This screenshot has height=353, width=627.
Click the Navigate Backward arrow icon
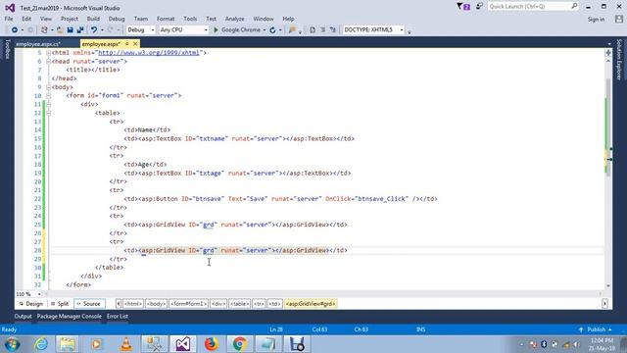(15, 30)
